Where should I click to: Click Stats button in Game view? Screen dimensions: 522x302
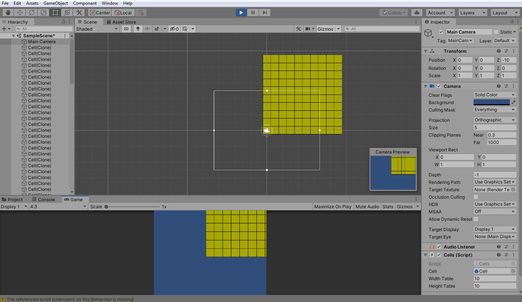(388, 207)
